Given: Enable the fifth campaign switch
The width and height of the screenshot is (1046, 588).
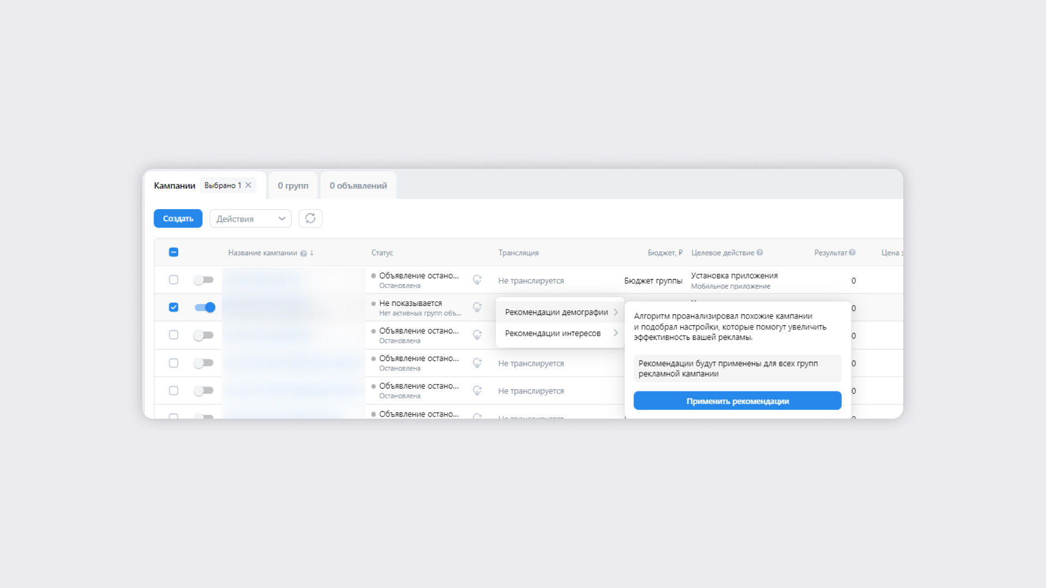Looking at the screenshot, I should point(204,391).
